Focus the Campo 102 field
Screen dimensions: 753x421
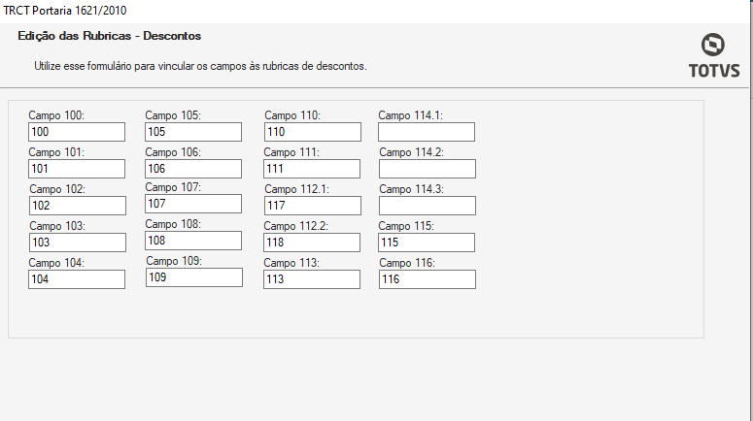click(77, 206)
